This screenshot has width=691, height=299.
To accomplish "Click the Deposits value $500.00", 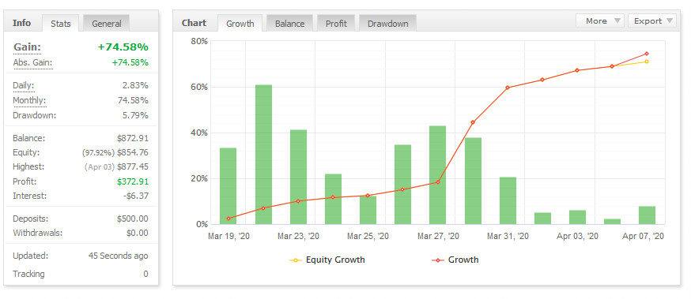I will click(x=133, y=219).
